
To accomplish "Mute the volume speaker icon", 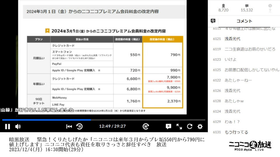I will point(18,126).
